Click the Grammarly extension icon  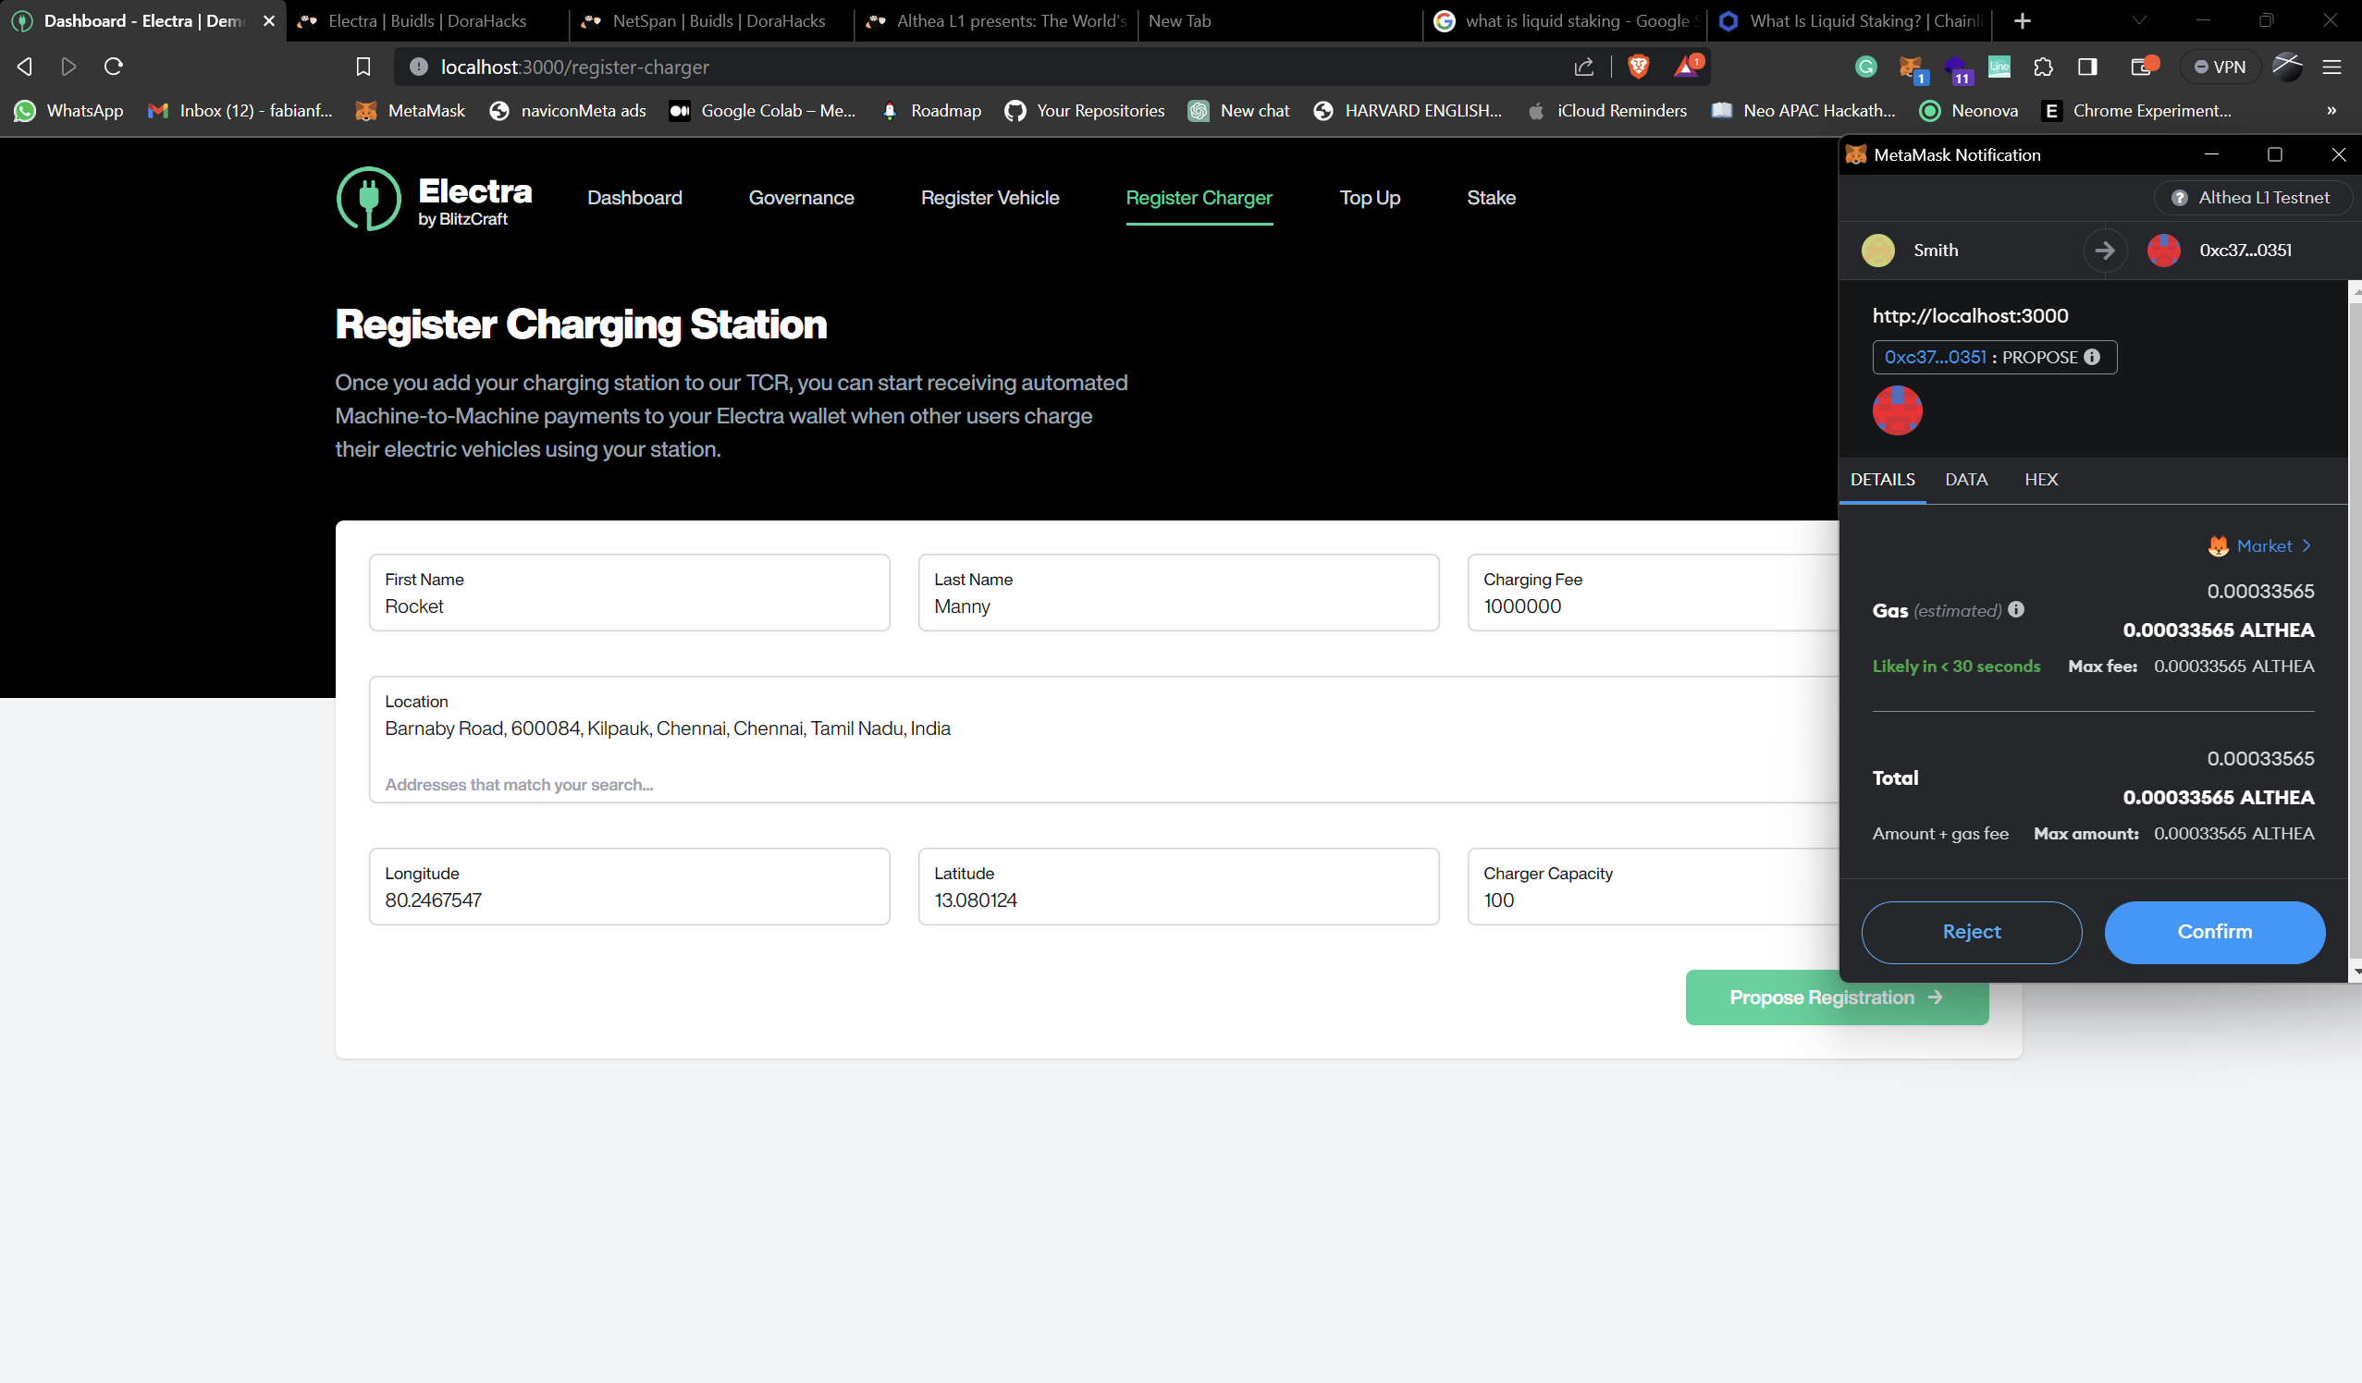click(x=1866, y=67)
